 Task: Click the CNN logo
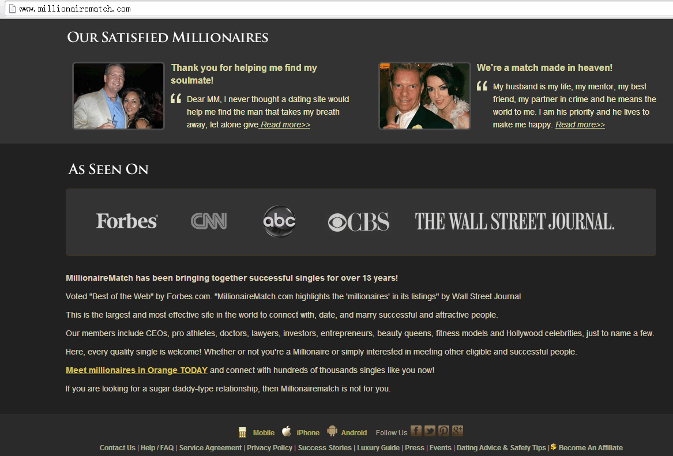coord(209,221)
